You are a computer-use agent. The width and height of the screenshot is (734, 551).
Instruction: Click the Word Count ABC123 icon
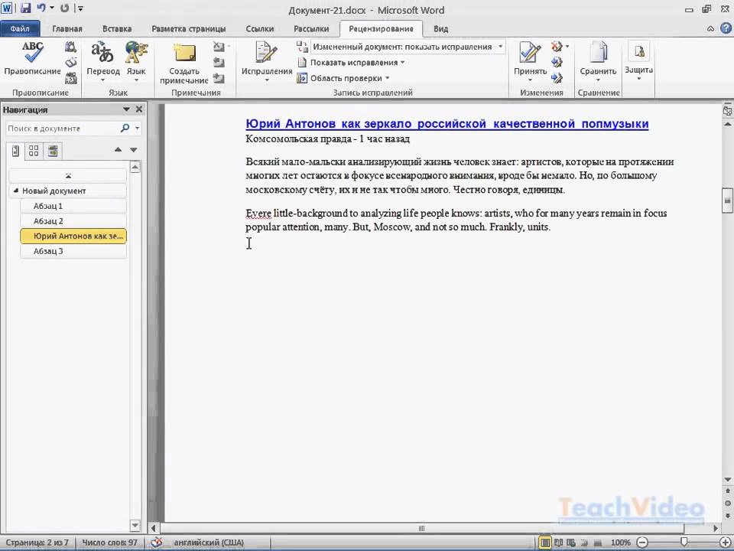click(x=70, y=78)
